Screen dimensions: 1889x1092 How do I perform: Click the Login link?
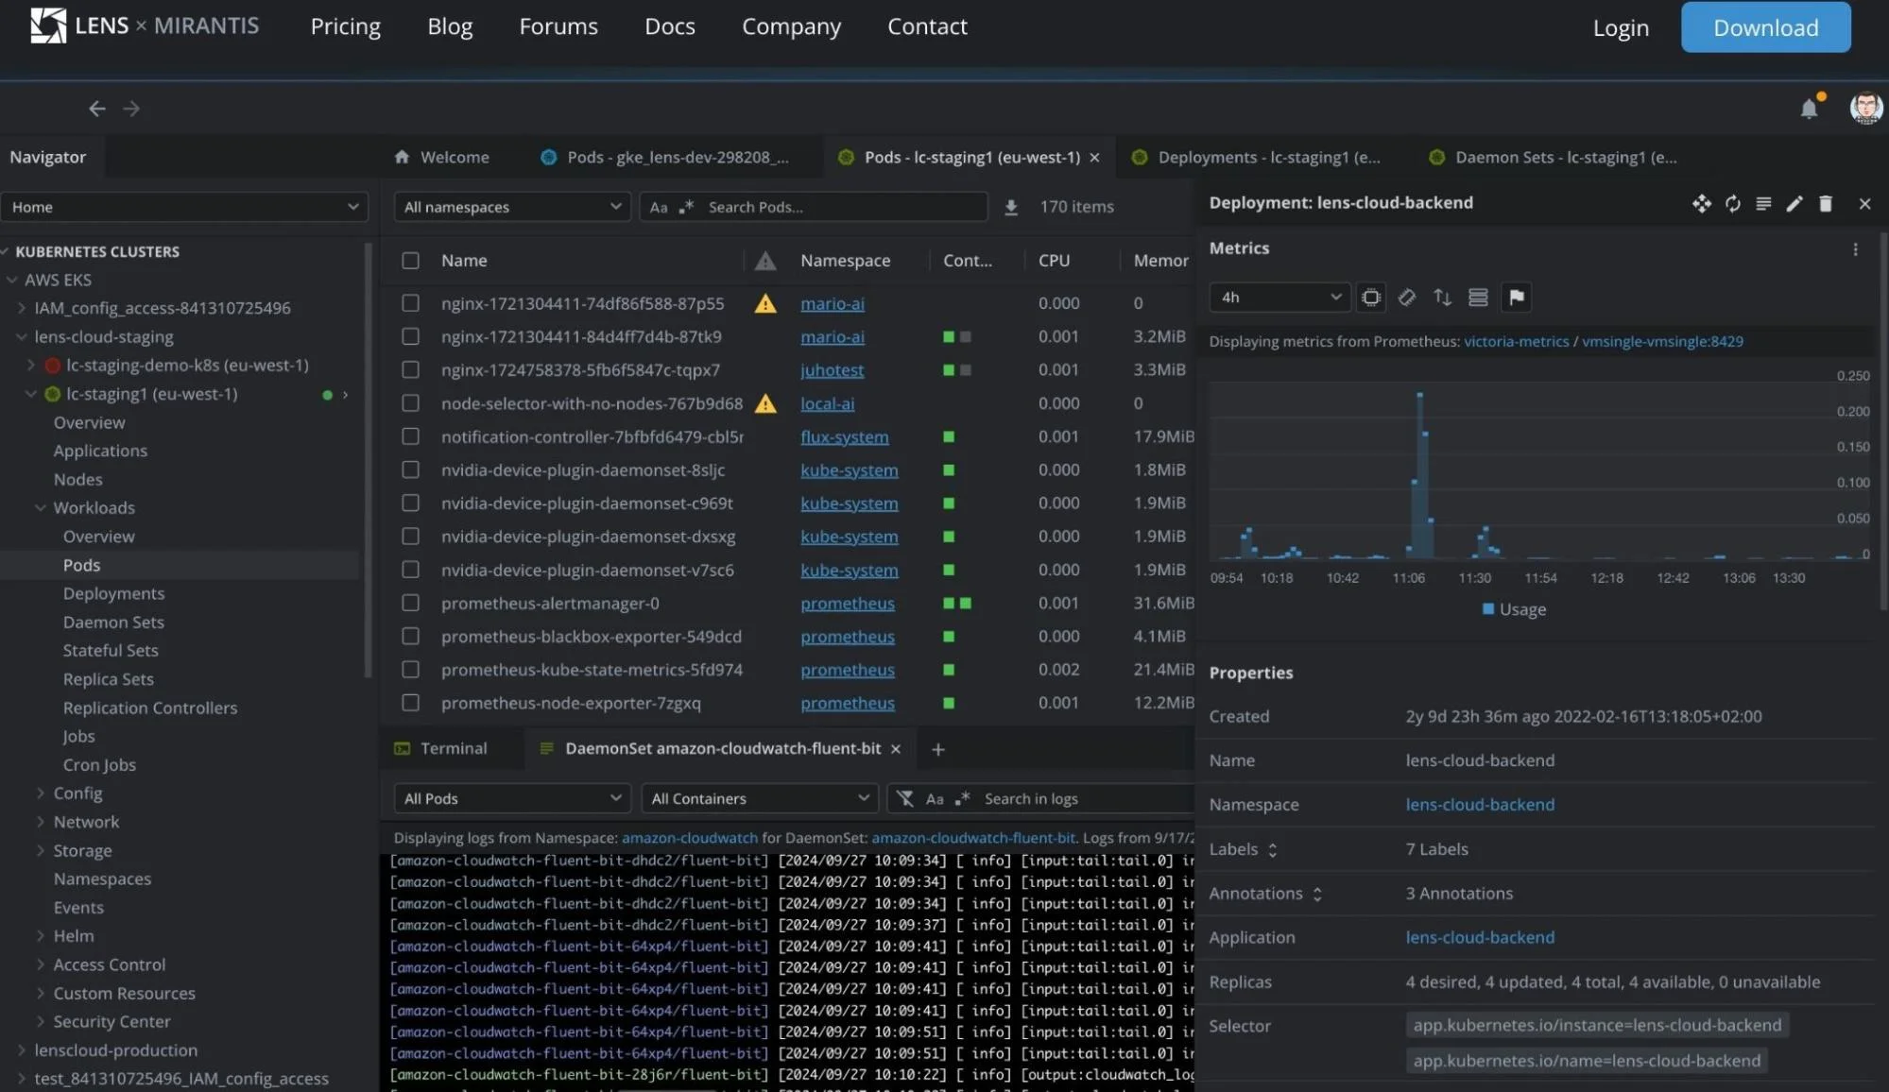pos(1621,28)
